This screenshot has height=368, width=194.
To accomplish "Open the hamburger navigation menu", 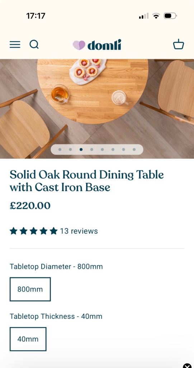I will click(x=15, y=44).
